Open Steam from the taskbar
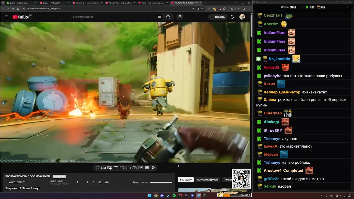 point(168,196)
